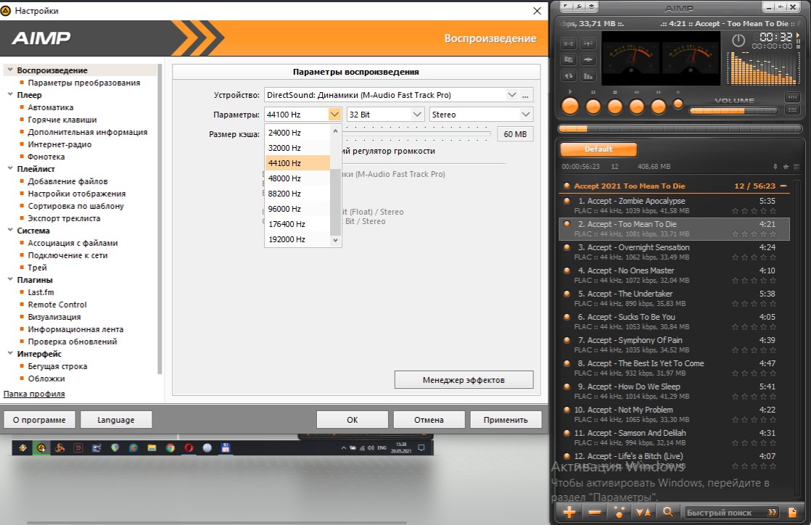811x525 pixels.
Task: Click the Отмена button
Action: pos(429,419)
